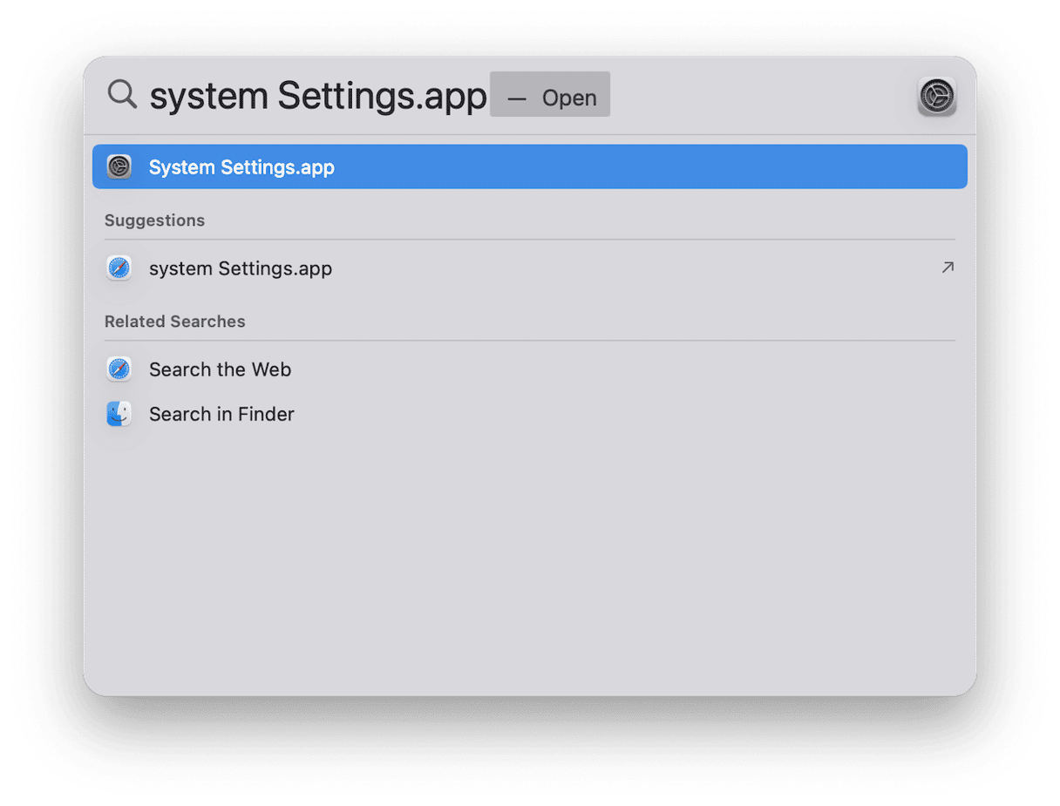Choose Search the Web

(220, 369)
